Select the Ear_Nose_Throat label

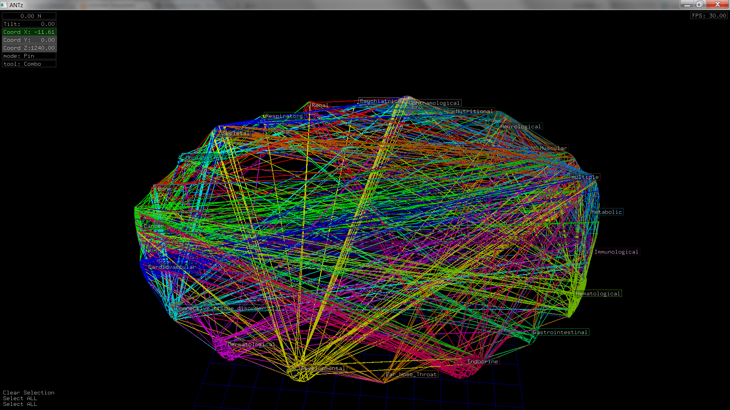(411, 374)
